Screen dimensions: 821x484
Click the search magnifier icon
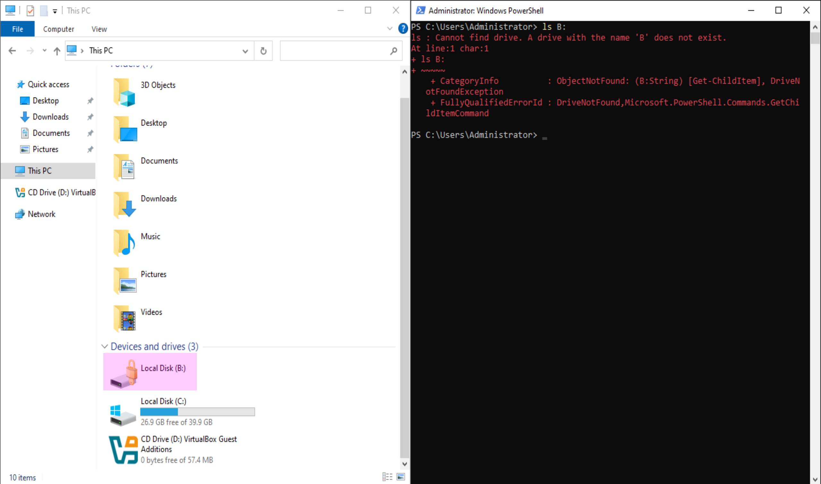[x=394, y=51]
